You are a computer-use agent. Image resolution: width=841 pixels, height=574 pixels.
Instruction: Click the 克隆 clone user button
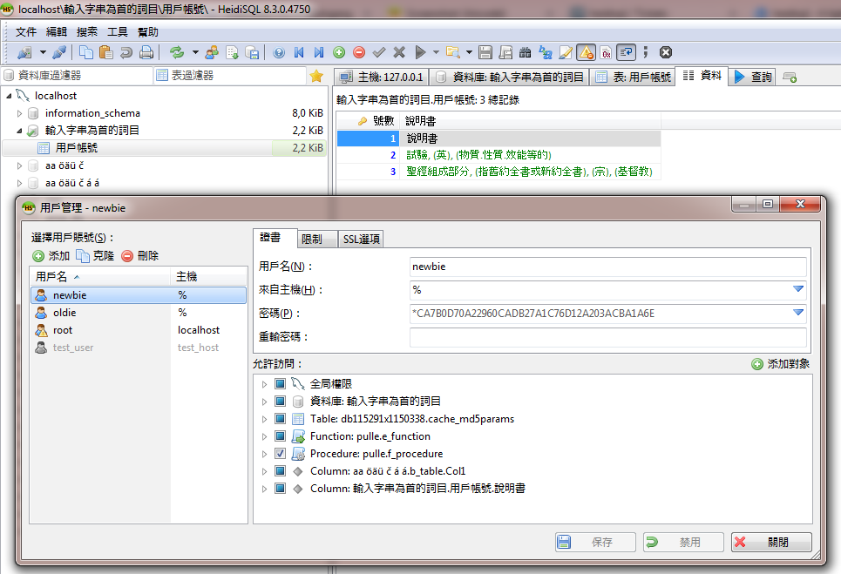pos(95,256)
